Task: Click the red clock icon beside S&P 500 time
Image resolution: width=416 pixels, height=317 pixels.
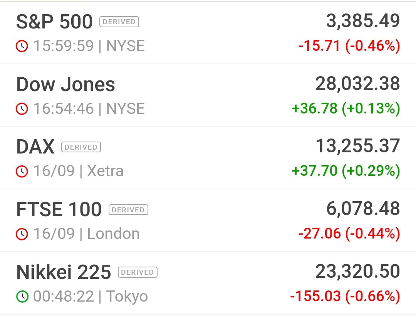Action: [22, 46]
